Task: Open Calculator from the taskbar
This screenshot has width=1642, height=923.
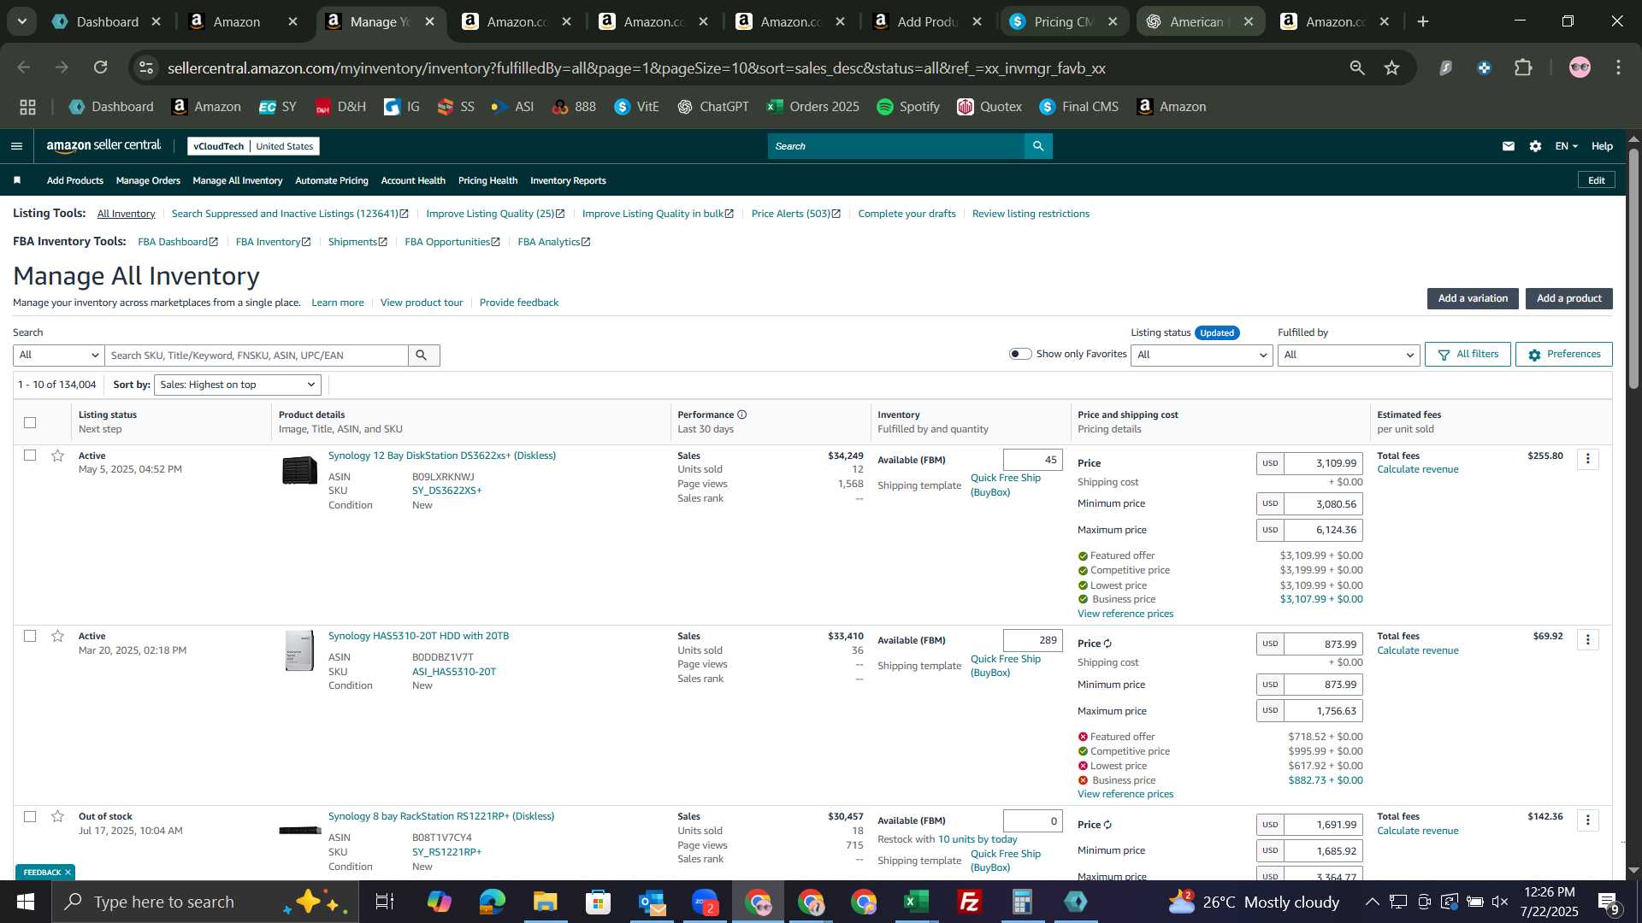Action: click(1022, 902)
